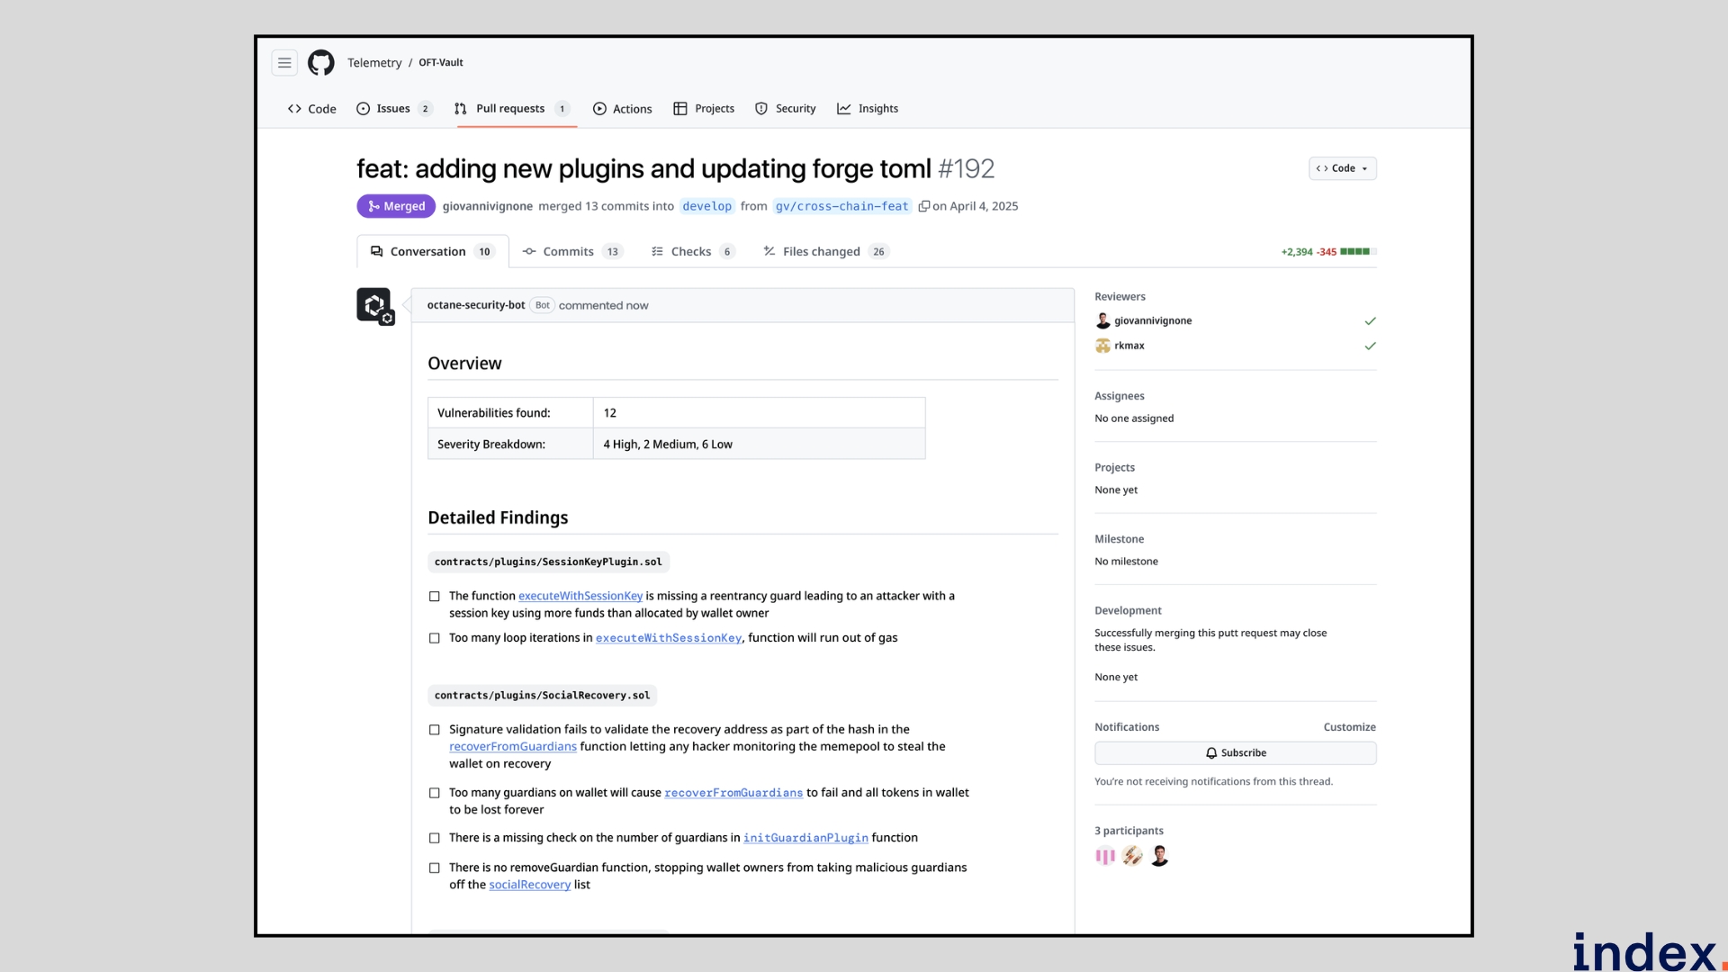Screen dimensions: 1728x972
Task: Expand the Code dropdown button
Action: pyautogui.click(x=1342, y=168)
